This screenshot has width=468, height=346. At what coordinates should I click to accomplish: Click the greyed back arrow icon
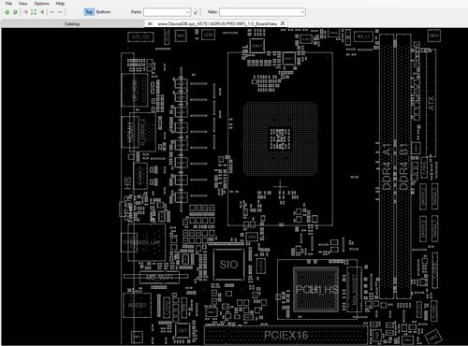(52, 12)
